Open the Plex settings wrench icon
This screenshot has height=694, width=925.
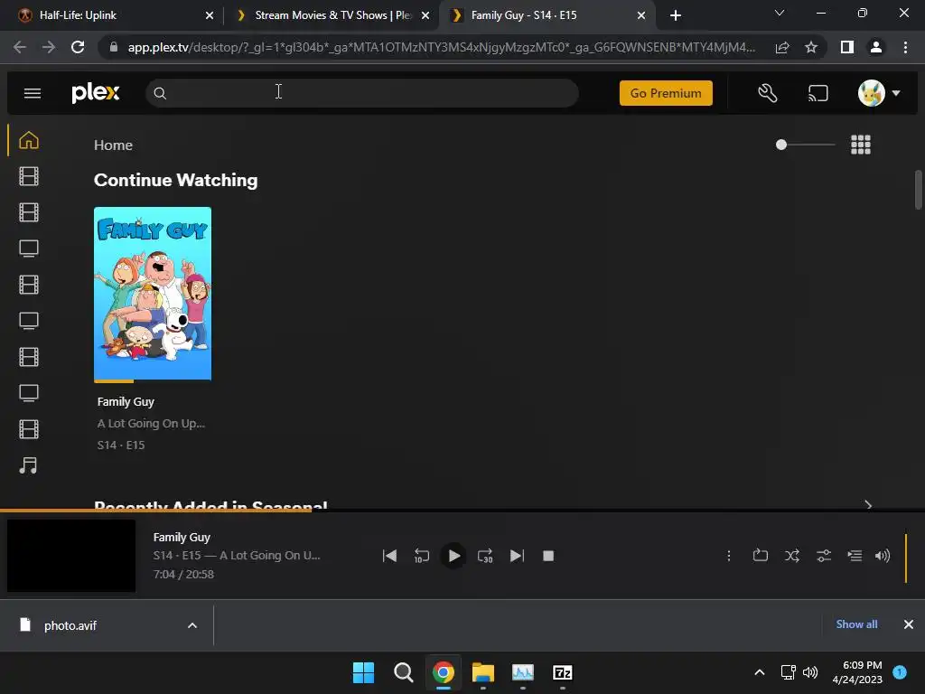768,93
